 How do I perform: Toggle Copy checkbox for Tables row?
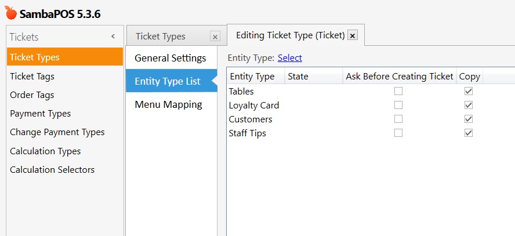(x=469, y=91)
